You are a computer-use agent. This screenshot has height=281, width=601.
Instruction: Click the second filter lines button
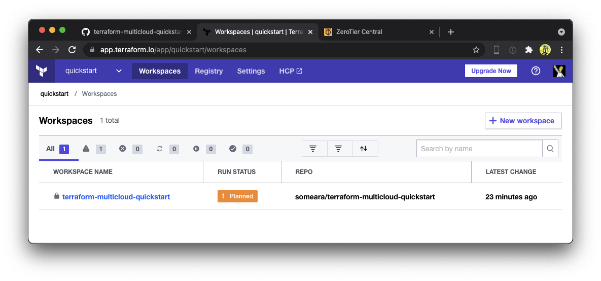tap(340, 149)
